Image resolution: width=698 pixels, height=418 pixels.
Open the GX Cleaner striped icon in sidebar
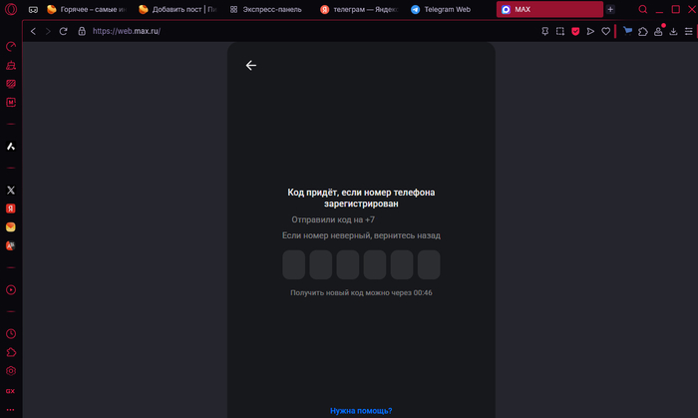pyautogui.click(x=11, y=84)
